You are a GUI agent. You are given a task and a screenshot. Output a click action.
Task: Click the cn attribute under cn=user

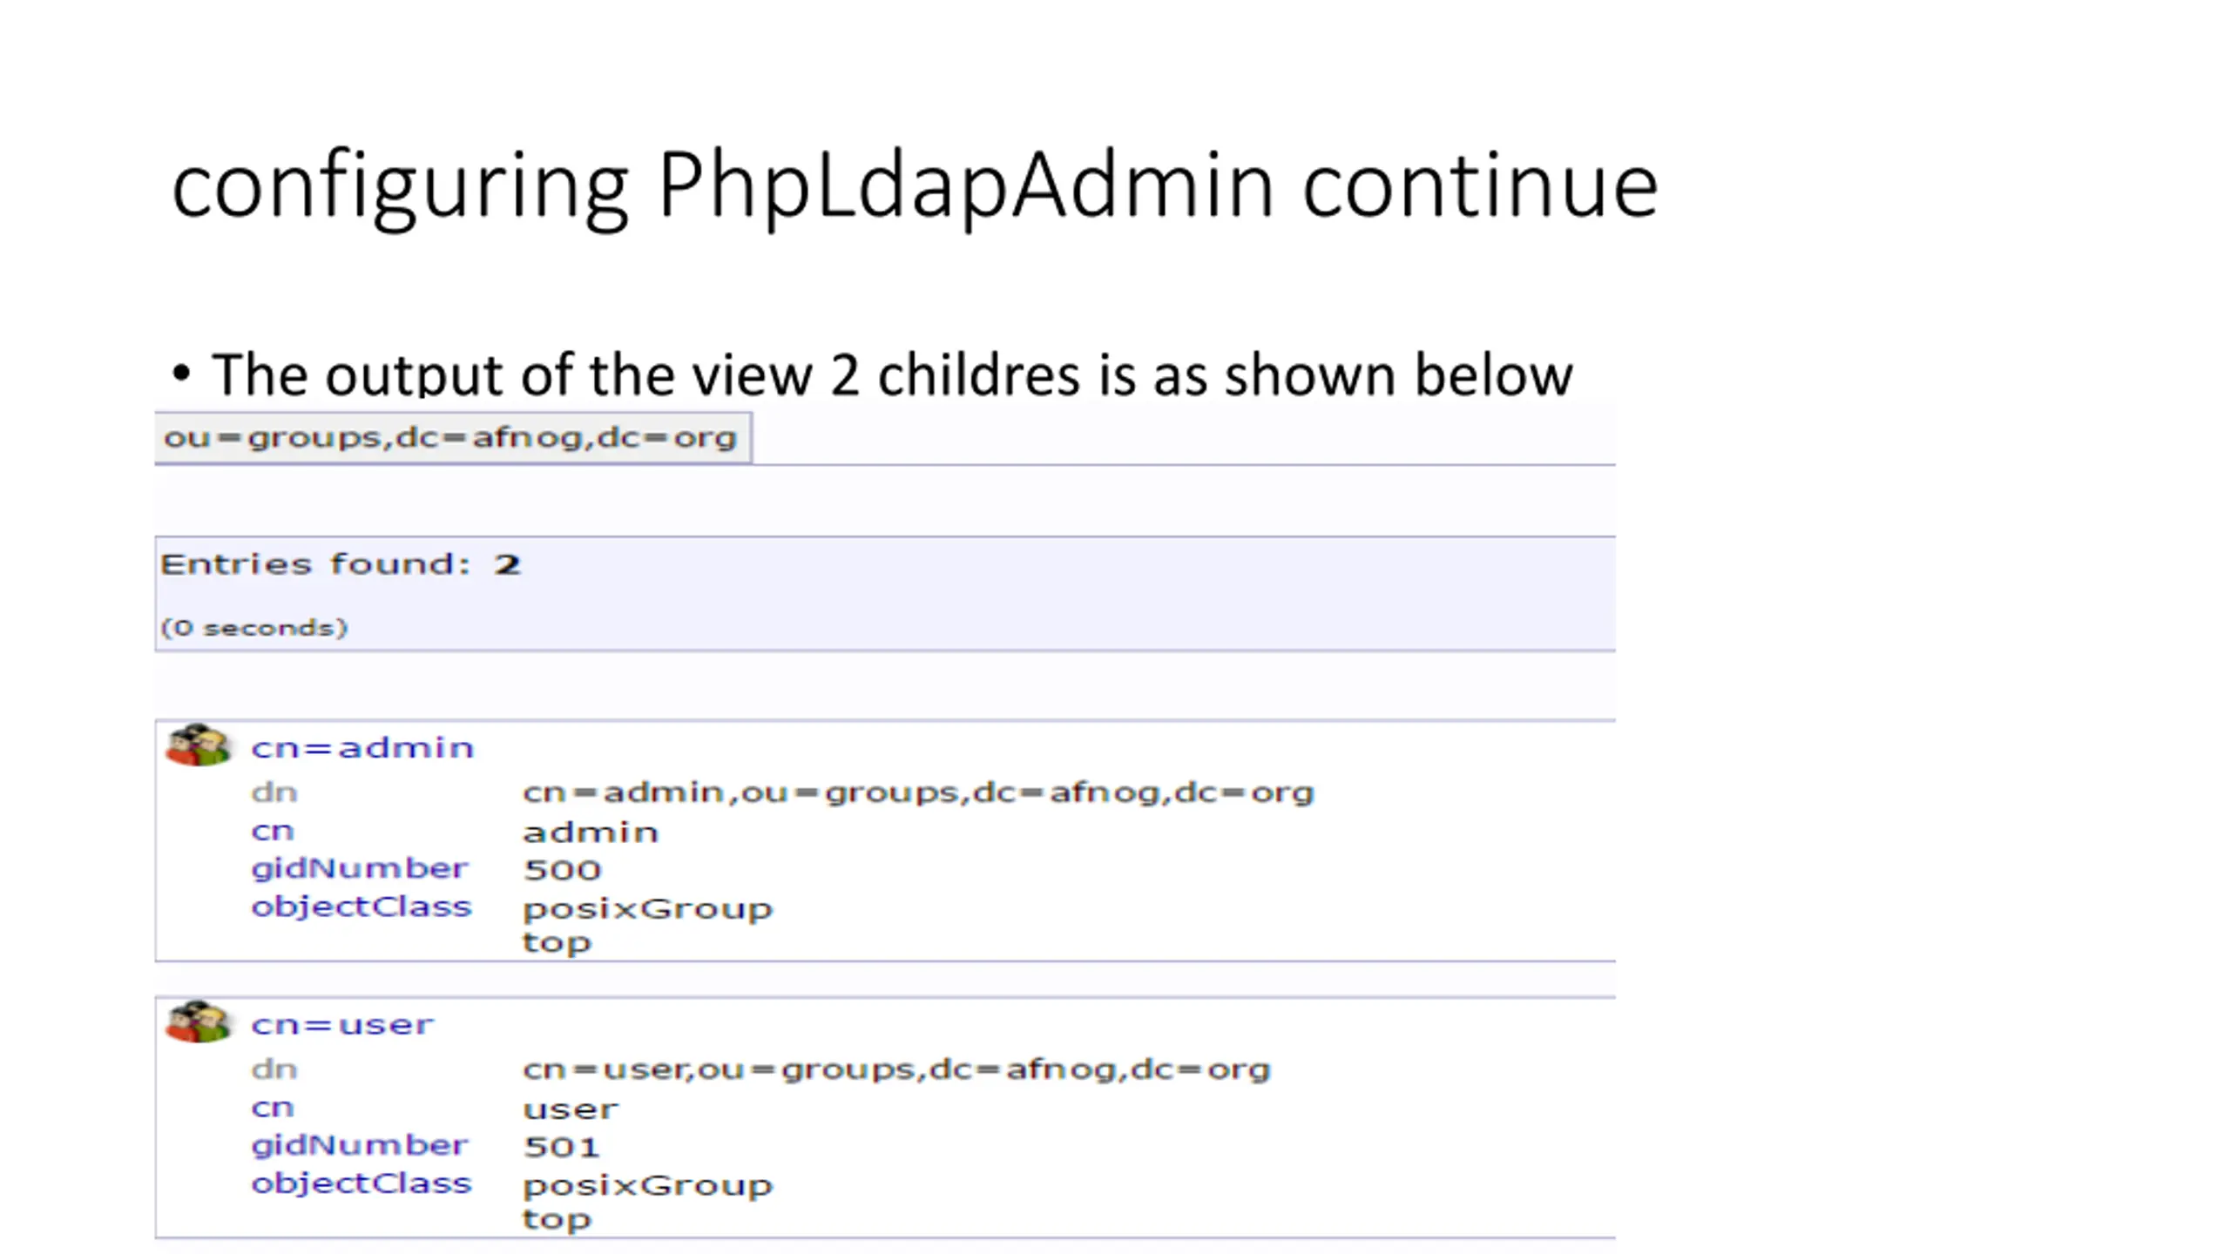[273, 1109]
